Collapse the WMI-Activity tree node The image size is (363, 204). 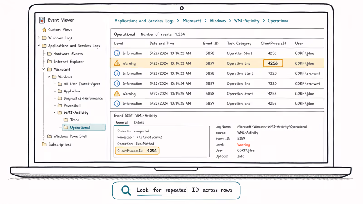[54, 112]
